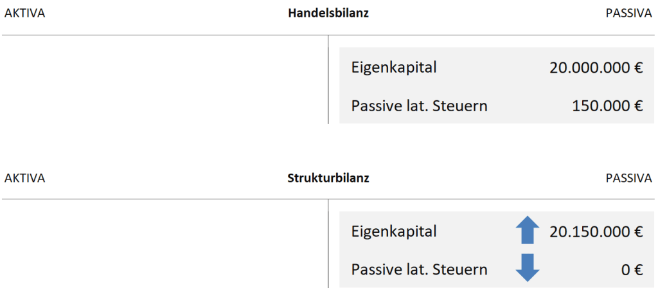Select Eigenkapital in the Handelsbilanz
This screenshot has width=658, height=290.
394,67
